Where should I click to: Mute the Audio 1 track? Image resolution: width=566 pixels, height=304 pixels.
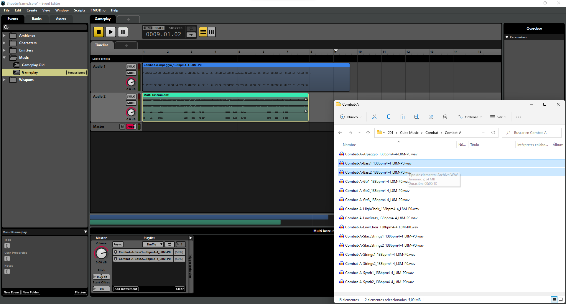tap(131, 73)
